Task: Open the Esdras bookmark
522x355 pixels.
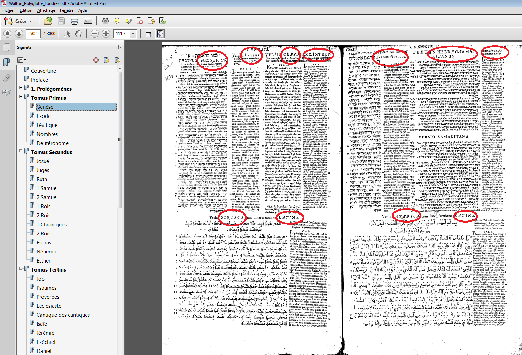Action: [44, 243]
